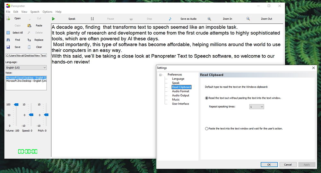Click the Pitch slider handle
The height and width of the screenshot is (173, 321).
[x=46, y=115]
